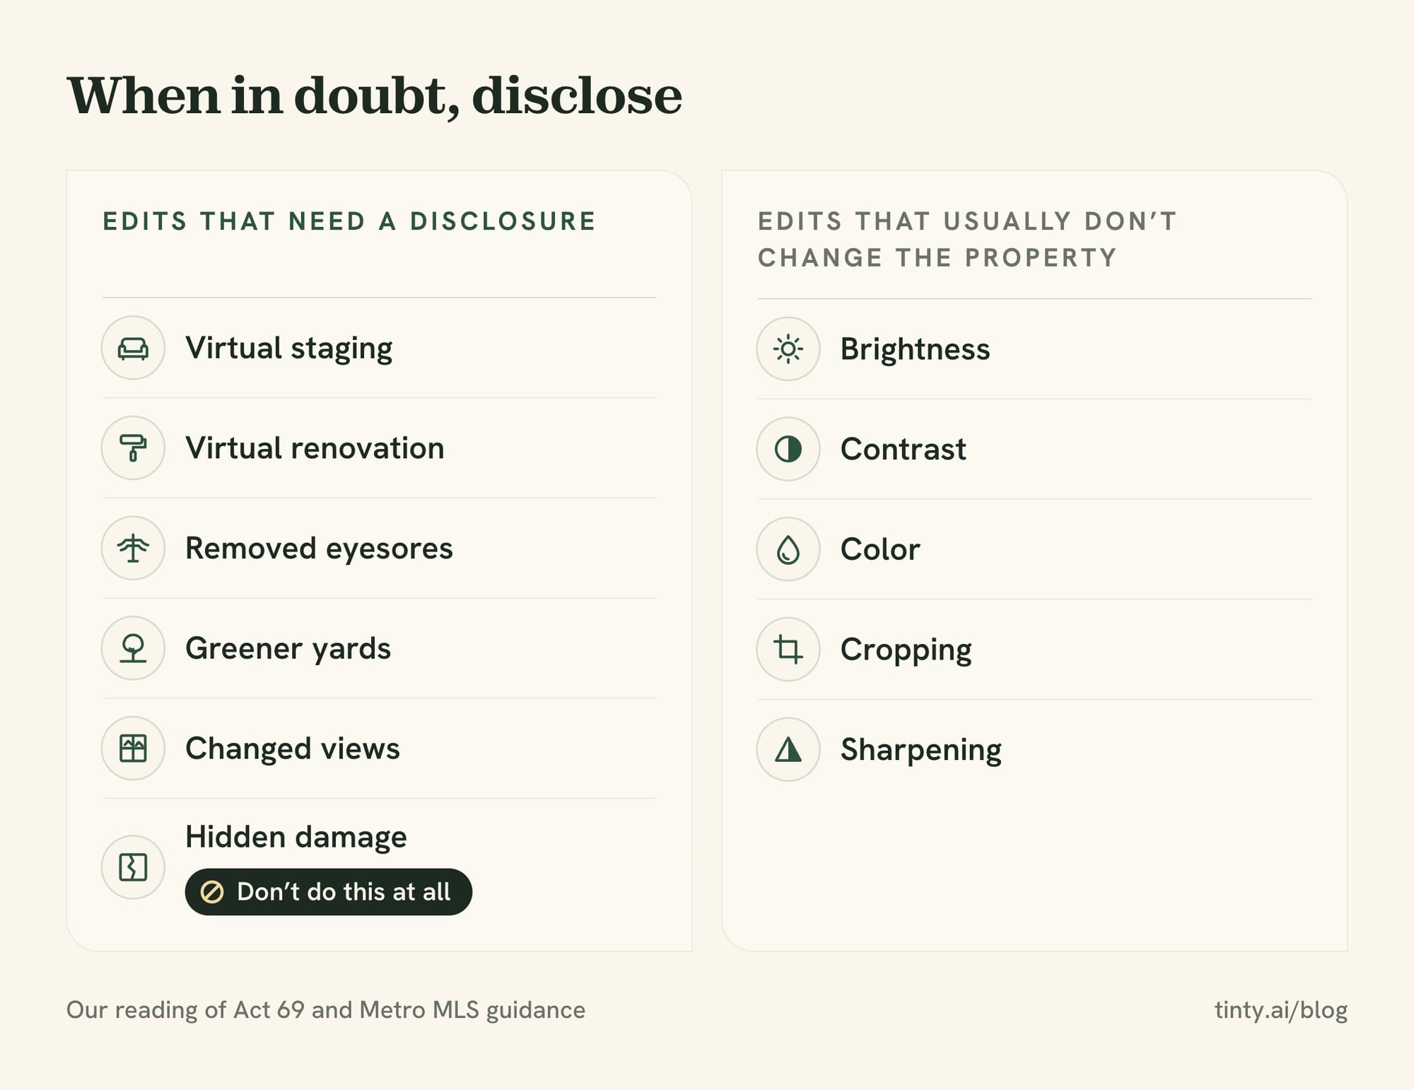Click the "Changed views" label
This screenshot has height=1090, width=1414.
click(293, 749)
